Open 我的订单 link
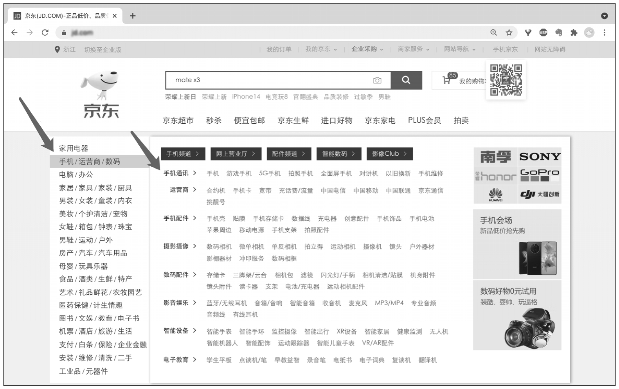Image resolution: width=619 pixels, height=389 pixels. 279,50
